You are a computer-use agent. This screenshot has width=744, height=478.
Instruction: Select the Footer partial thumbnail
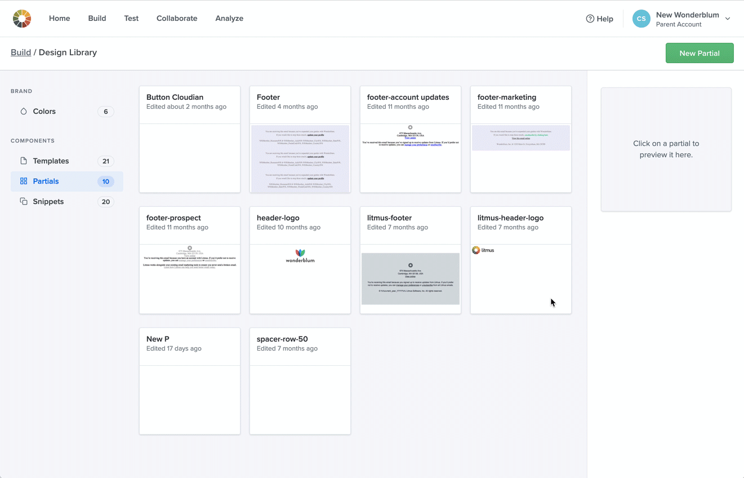coord(300,158)
